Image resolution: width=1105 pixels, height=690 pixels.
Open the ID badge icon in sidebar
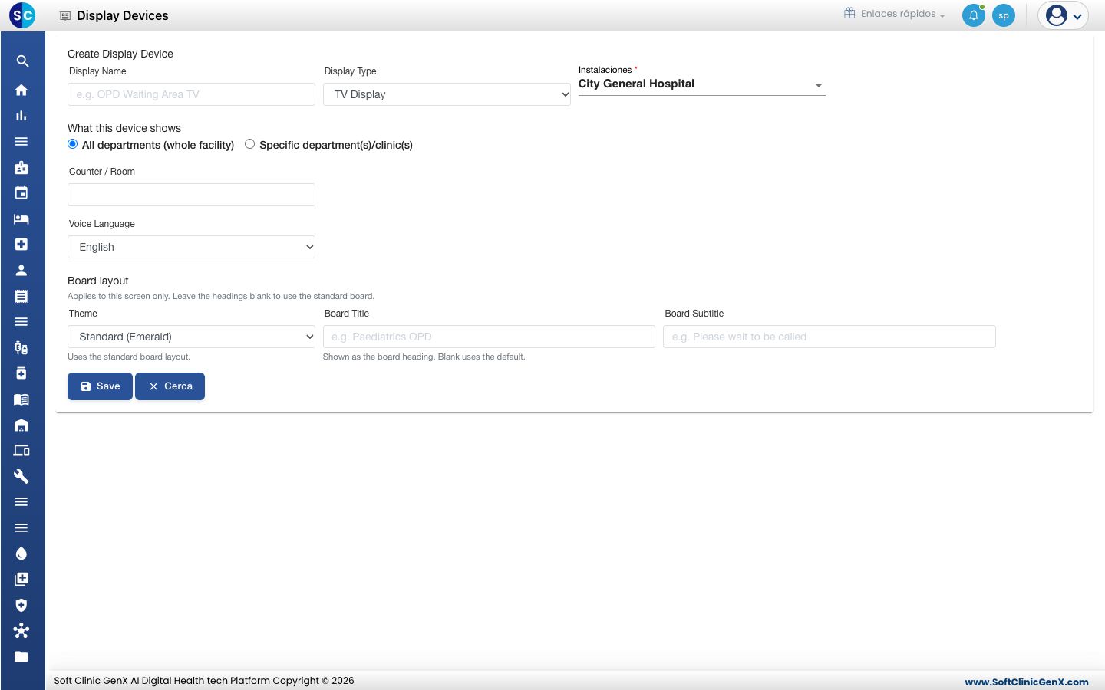point(21,167)
